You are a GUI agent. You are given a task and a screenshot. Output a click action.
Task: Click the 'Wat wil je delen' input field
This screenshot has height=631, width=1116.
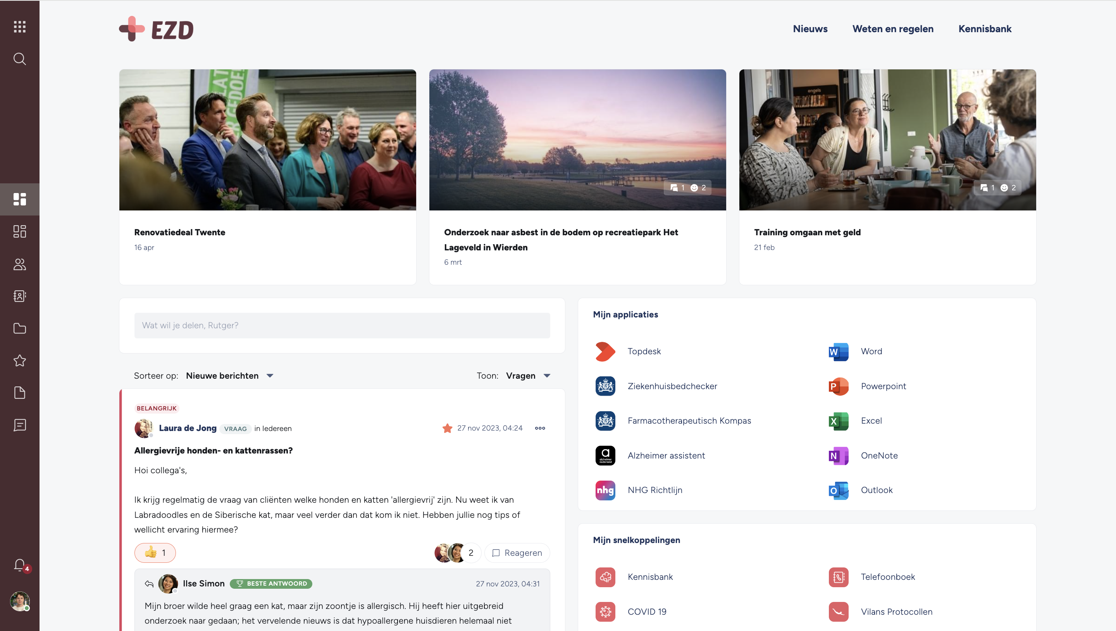tap(342, 326)
